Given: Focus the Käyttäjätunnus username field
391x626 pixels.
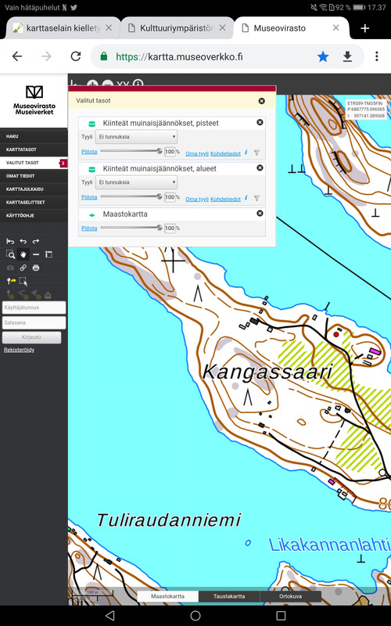Looking at the screenshot, I should coord(34,308).
